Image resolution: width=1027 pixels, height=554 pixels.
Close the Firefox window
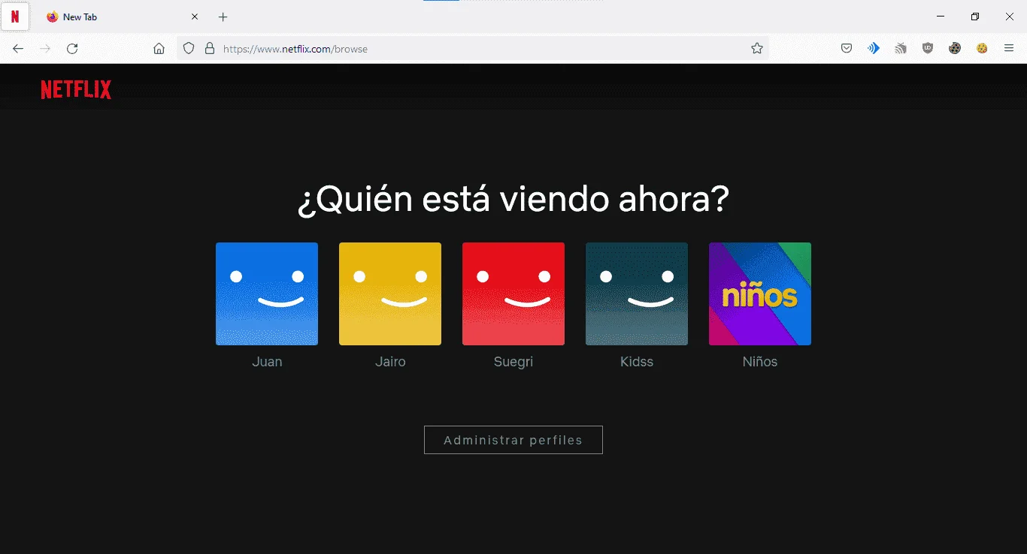[x=1010, y=17]
